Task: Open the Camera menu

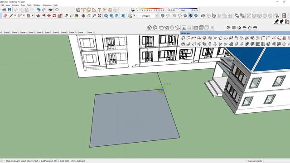Action: point(15,5)
